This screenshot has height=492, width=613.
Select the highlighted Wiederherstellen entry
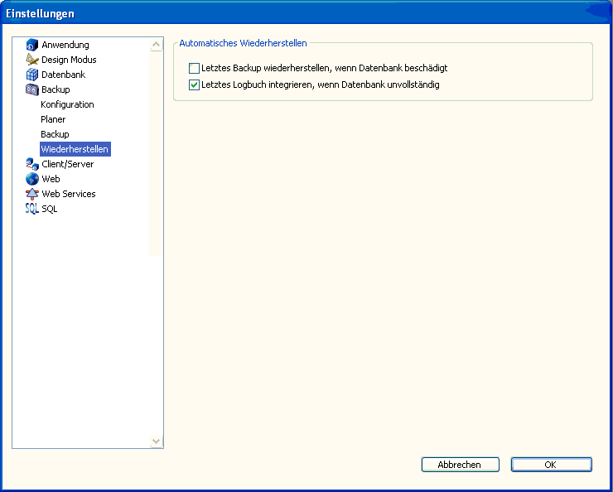75,149
